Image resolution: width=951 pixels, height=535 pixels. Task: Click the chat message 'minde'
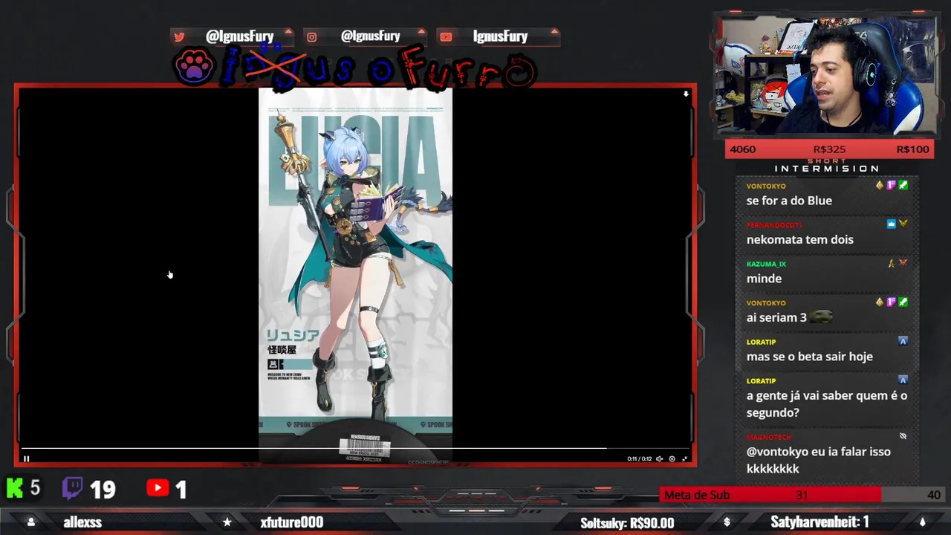(x=764, y=279)
